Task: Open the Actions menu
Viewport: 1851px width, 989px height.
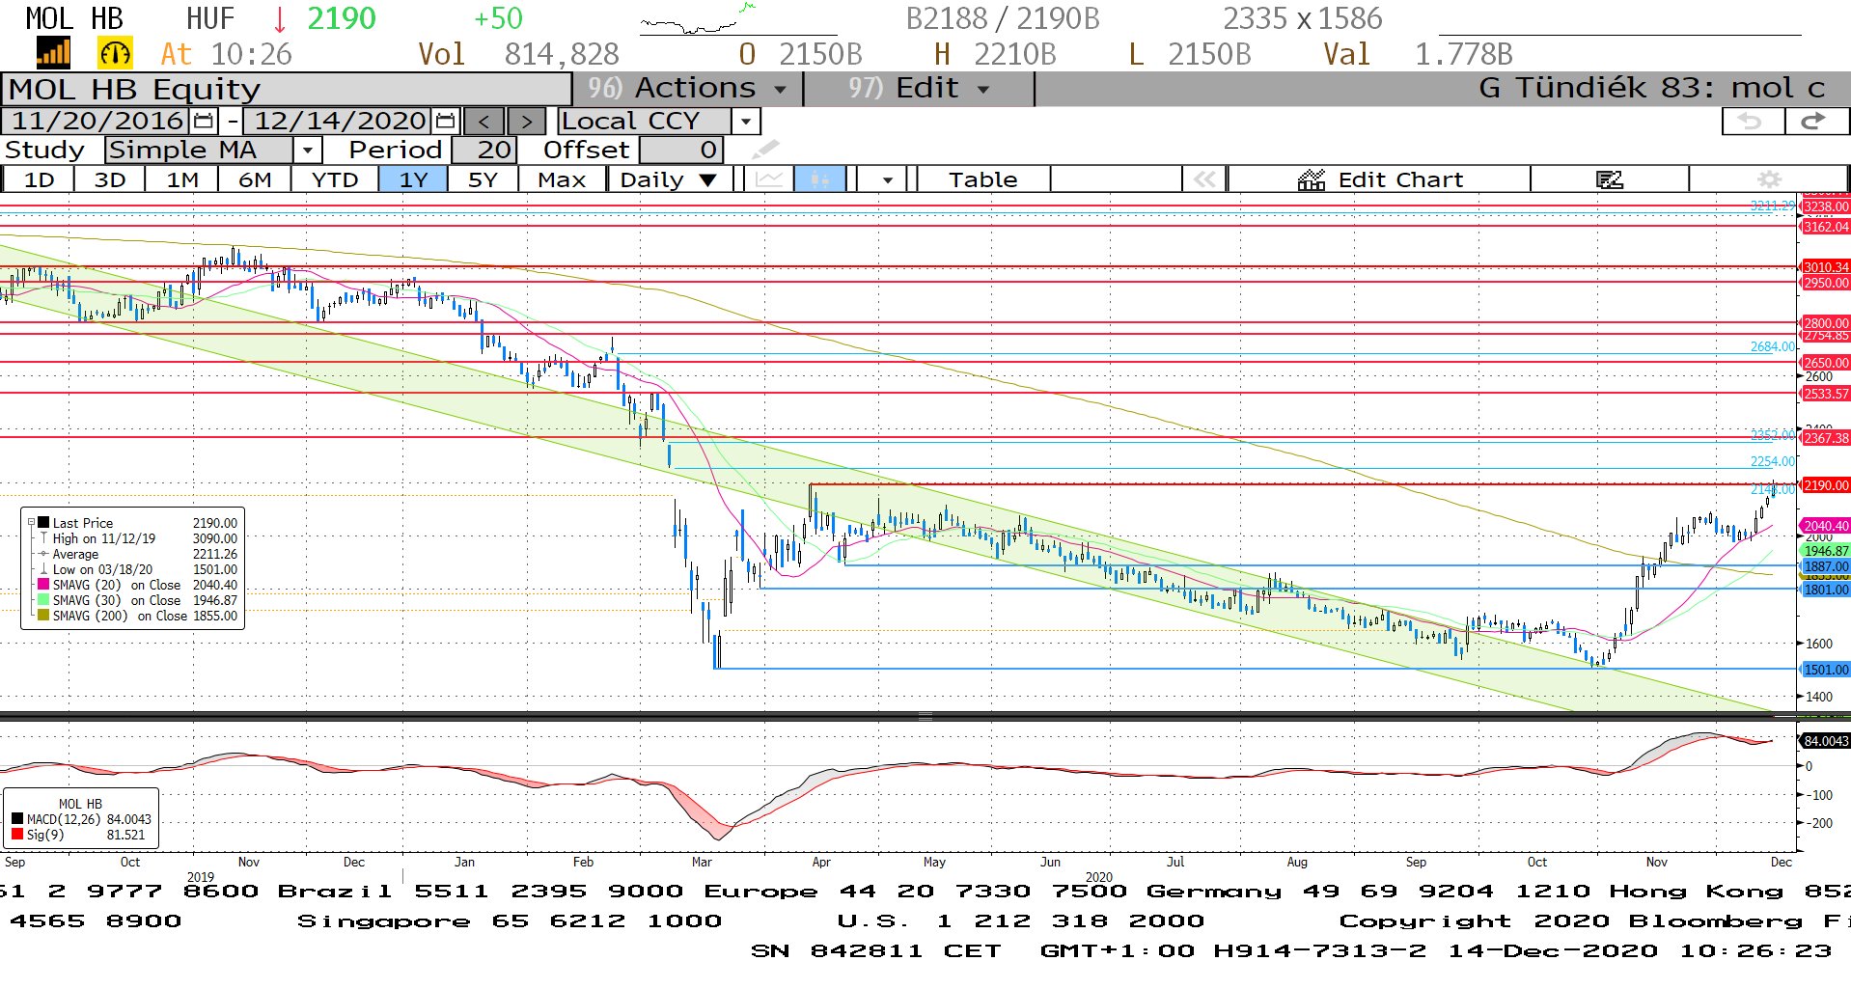Action: pyautogui.click(x=687, y=89)
